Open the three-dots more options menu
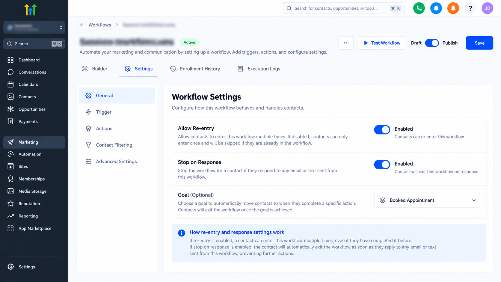This screenshot has height=282, width=501. pyautogui.click(x=346, y=43)
